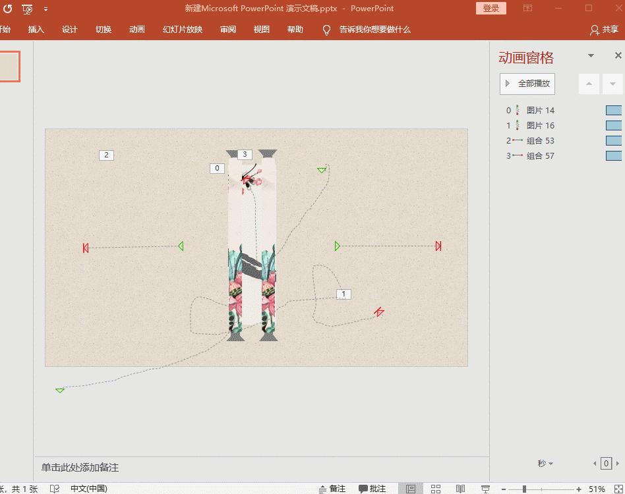Screen dimensions: 625x494
Task: Switch to Slide Sorter view icon
Action: pyautogui.click(x=436, y=488)
